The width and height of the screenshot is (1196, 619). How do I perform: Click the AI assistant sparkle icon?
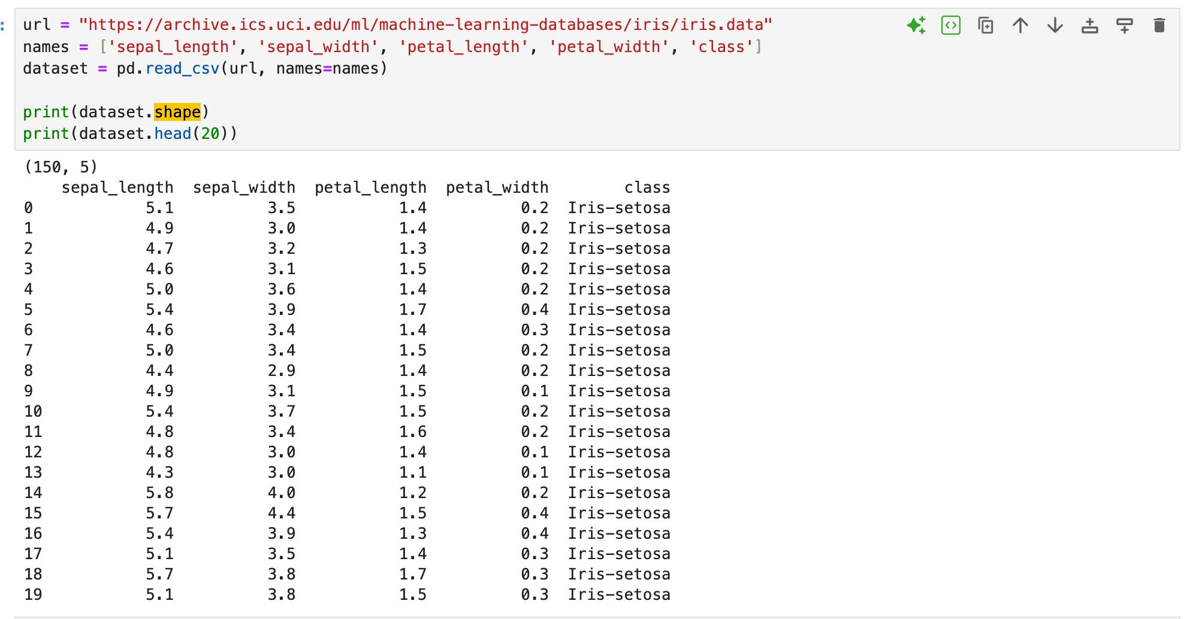pyautogui.click(x=914, y=26)
